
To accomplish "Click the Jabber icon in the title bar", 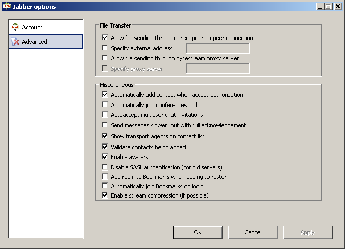I will (x=6, y=6).
